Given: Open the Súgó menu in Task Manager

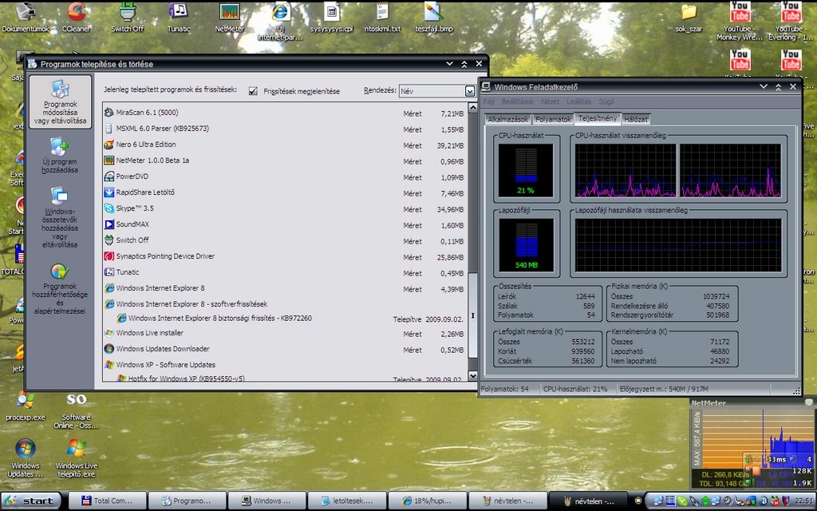Looking at the screenshot, I should click(x=606, y=101).
